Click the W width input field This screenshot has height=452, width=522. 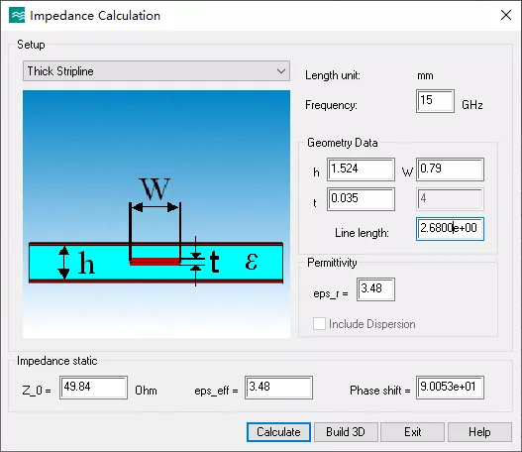click(450, 169)
